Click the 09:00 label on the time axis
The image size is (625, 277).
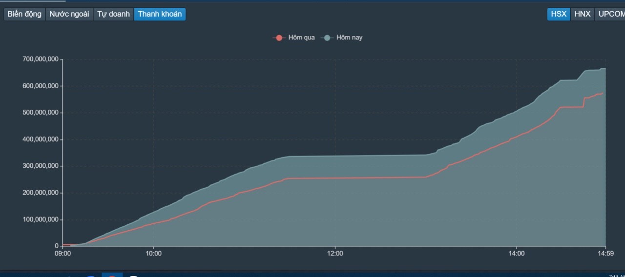coord(62,254)
